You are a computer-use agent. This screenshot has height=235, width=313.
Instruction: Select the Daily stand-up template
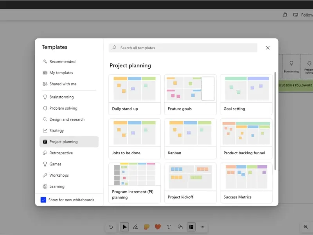click(x=135, y=95)
